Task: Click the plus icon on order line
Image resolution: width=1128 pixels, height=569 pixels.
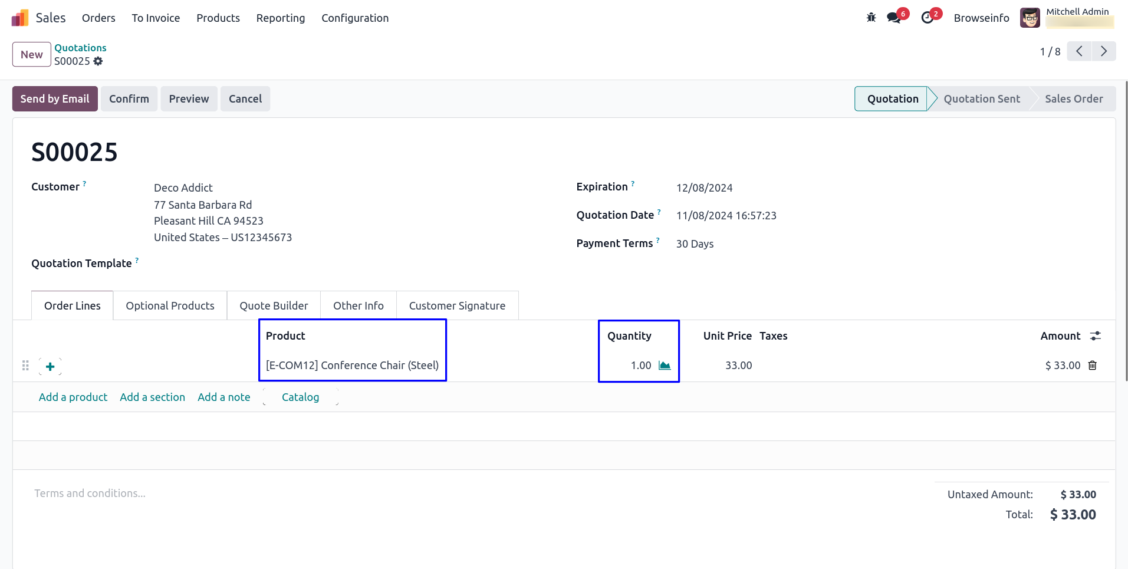Action: 50,367
